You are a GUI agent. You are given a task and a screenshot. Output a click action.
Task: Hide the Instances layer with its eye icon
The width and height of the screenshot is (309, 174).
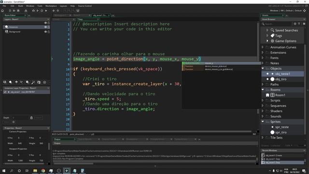(45, 27)
